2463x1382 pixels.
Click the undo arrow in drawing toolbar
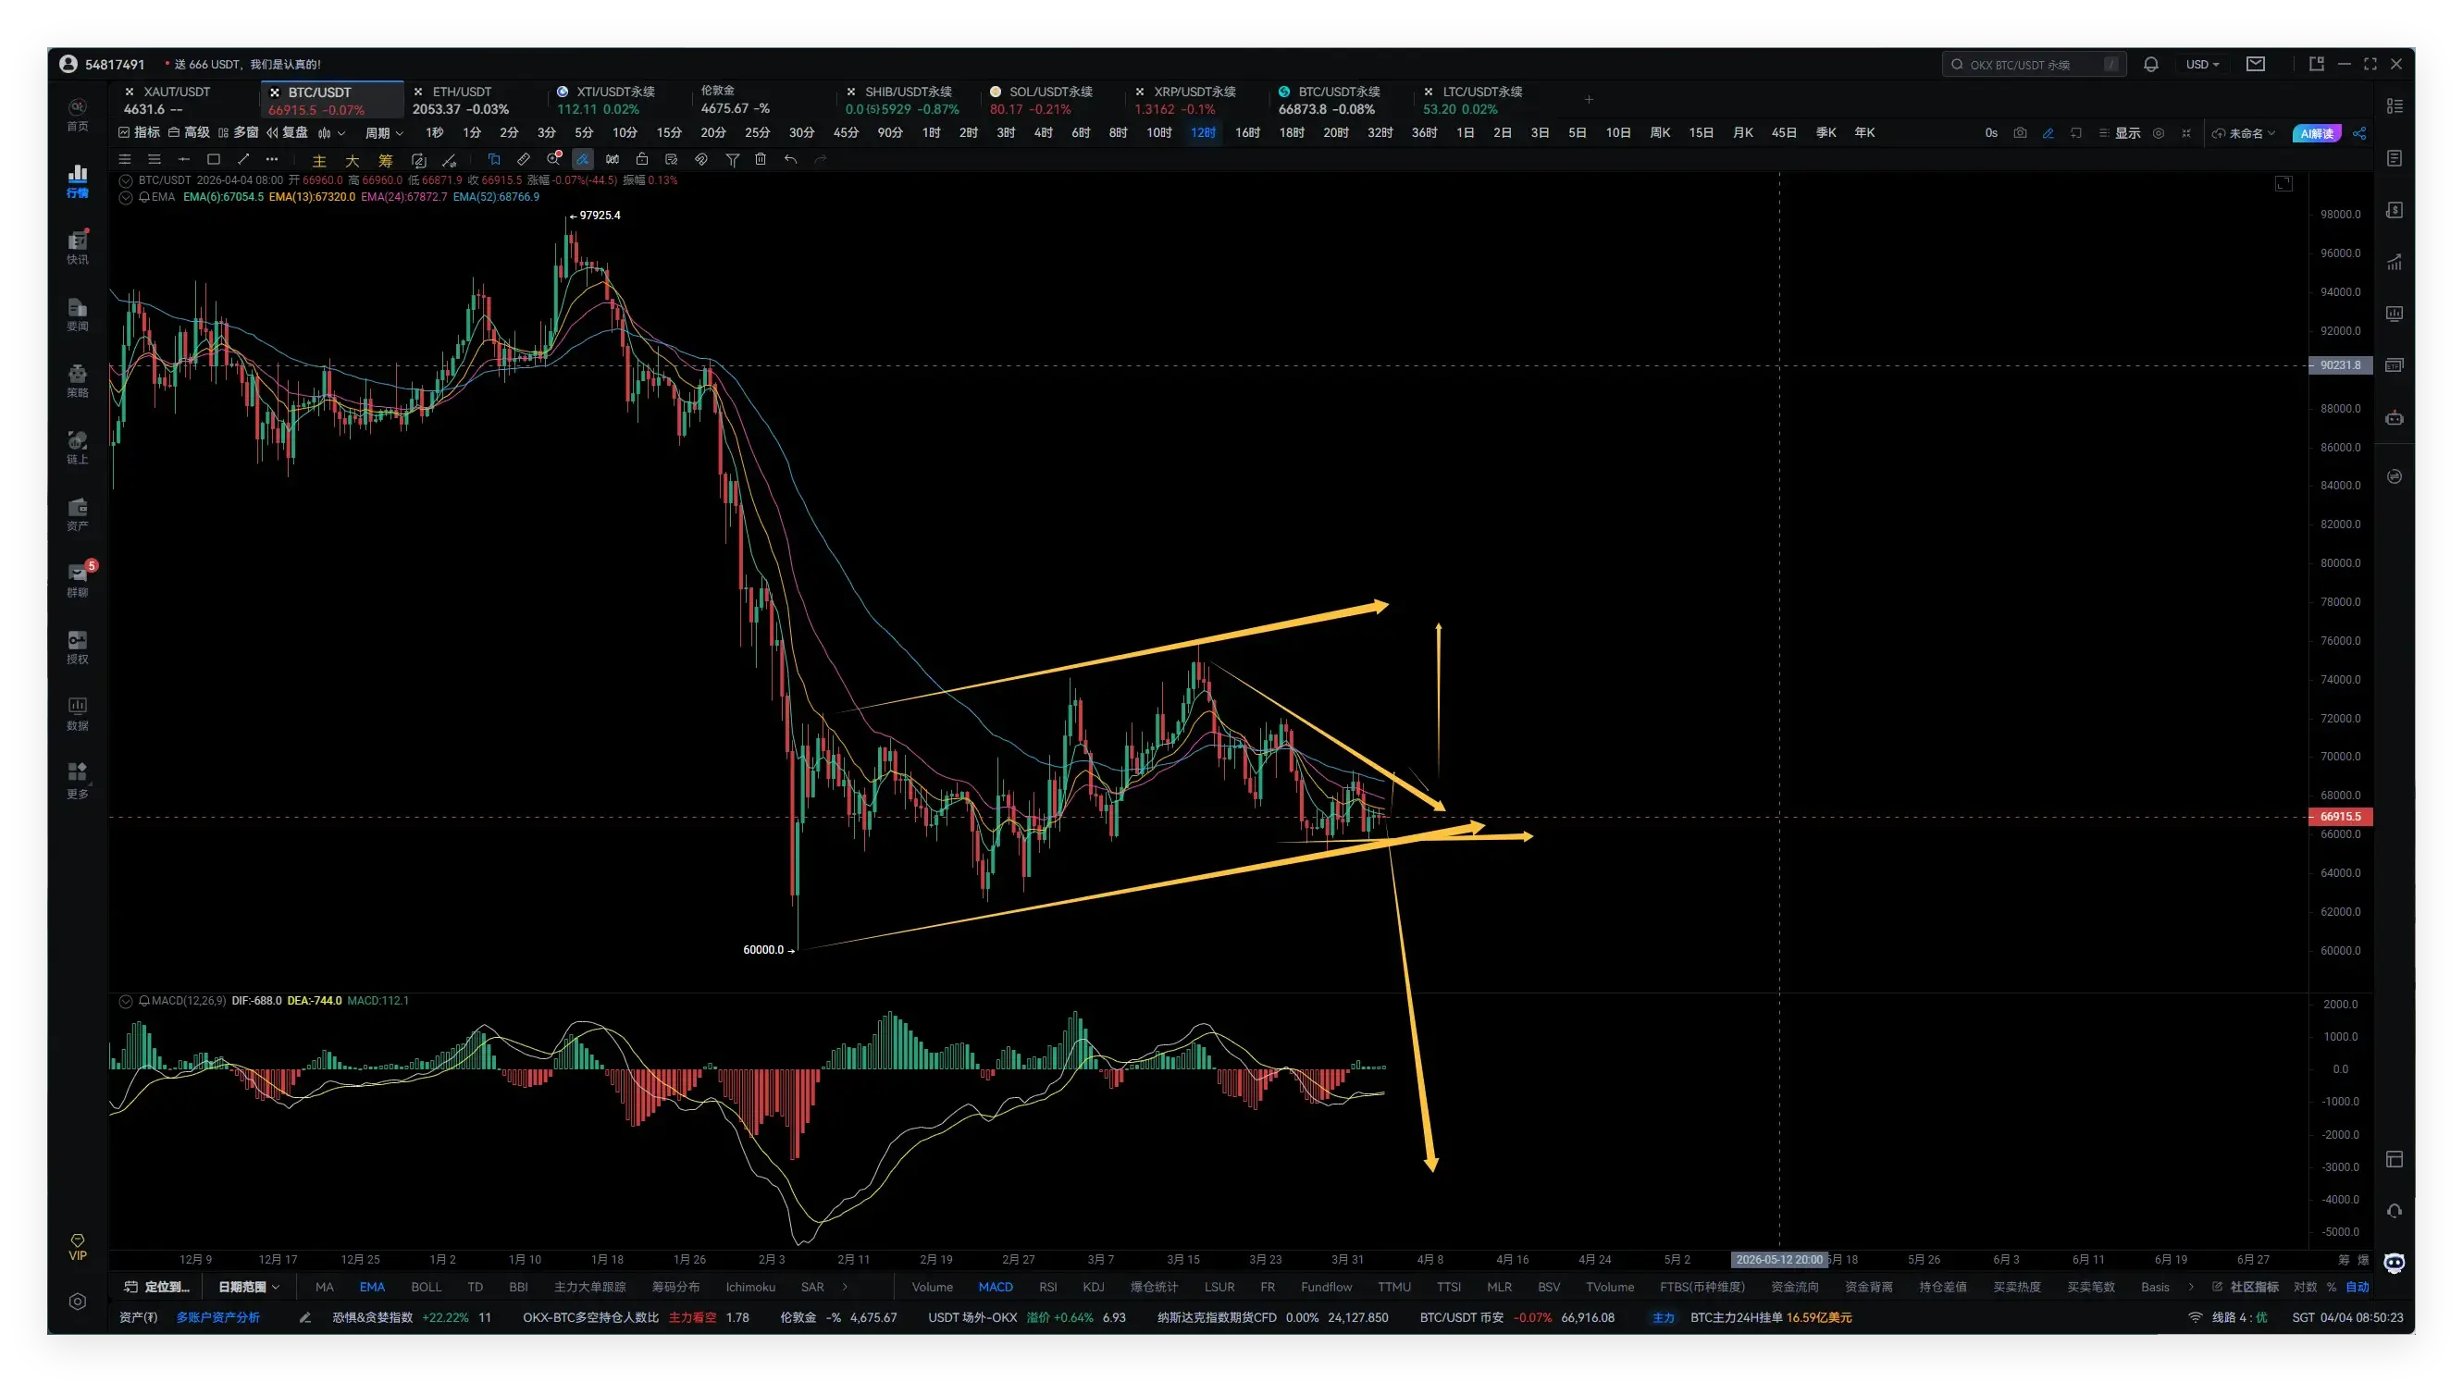pyautogui.click(x=790, y=160)
